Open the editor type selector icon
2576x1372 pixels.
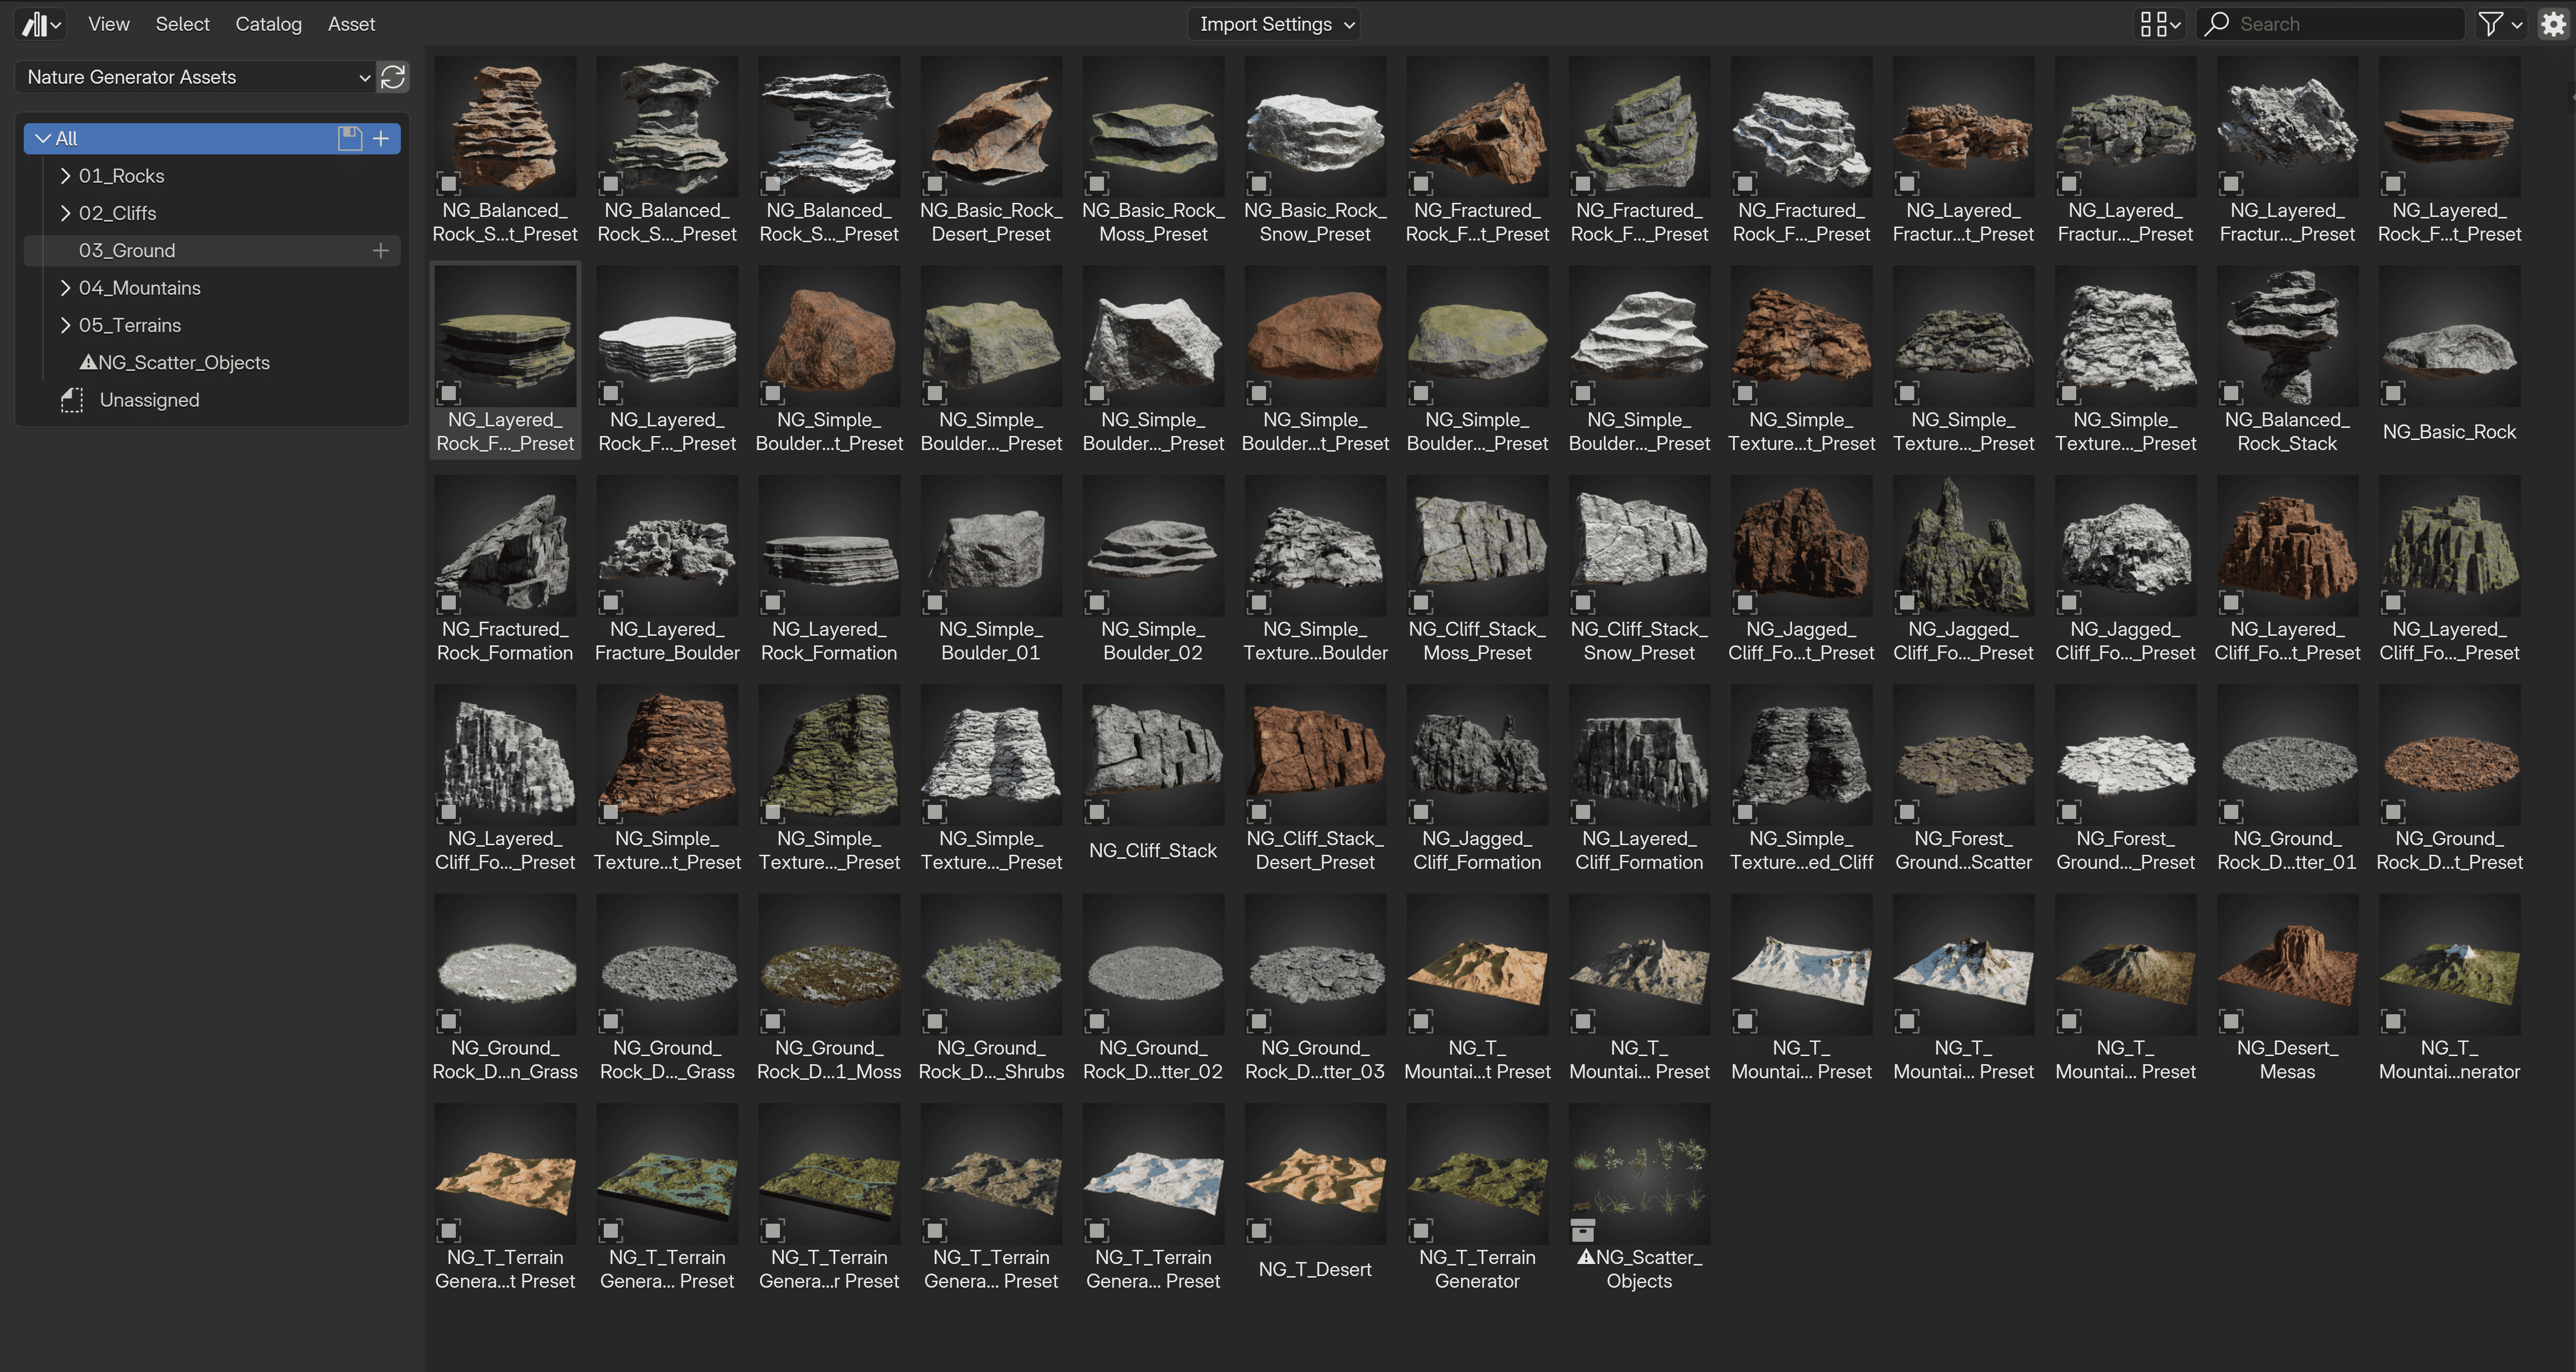[40, 23]
